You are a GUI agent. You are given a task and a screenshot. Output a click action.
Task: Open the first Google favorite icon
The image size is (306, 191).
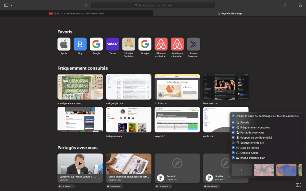pos(96,44)
